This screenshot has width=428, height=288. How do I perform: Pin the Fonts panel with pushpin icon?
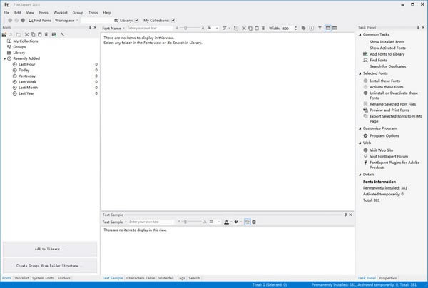click(x=90, y=27)
